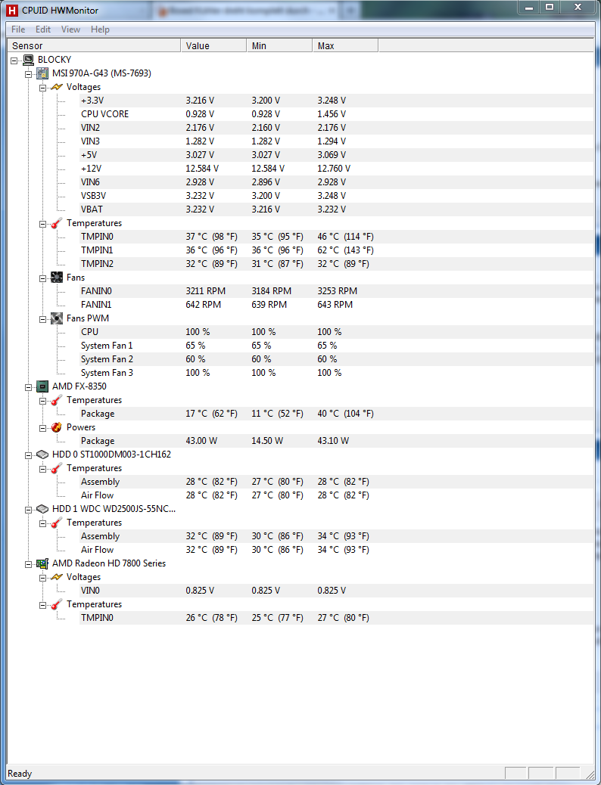Click the Fans icon under MSI board
This screenshot has width=601, height=785.
57,278
